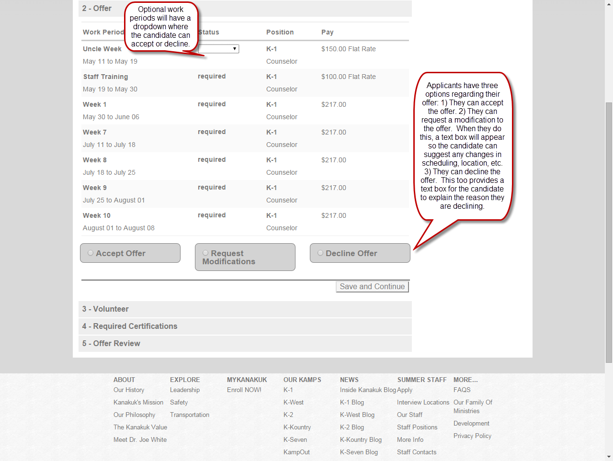Open the Staff Positions link
Viewport: 613px width, 461px height.
[x=417, y=427]
